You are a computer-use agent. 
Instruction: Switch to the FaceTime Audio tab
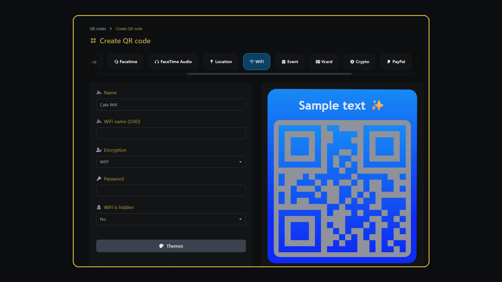(x=173, y=62)
